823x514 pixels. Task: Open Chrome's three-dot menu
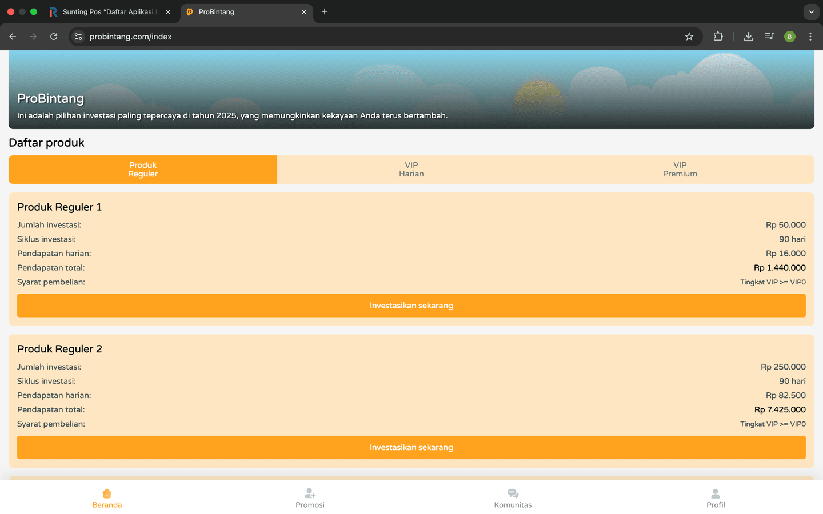point(810,37)
